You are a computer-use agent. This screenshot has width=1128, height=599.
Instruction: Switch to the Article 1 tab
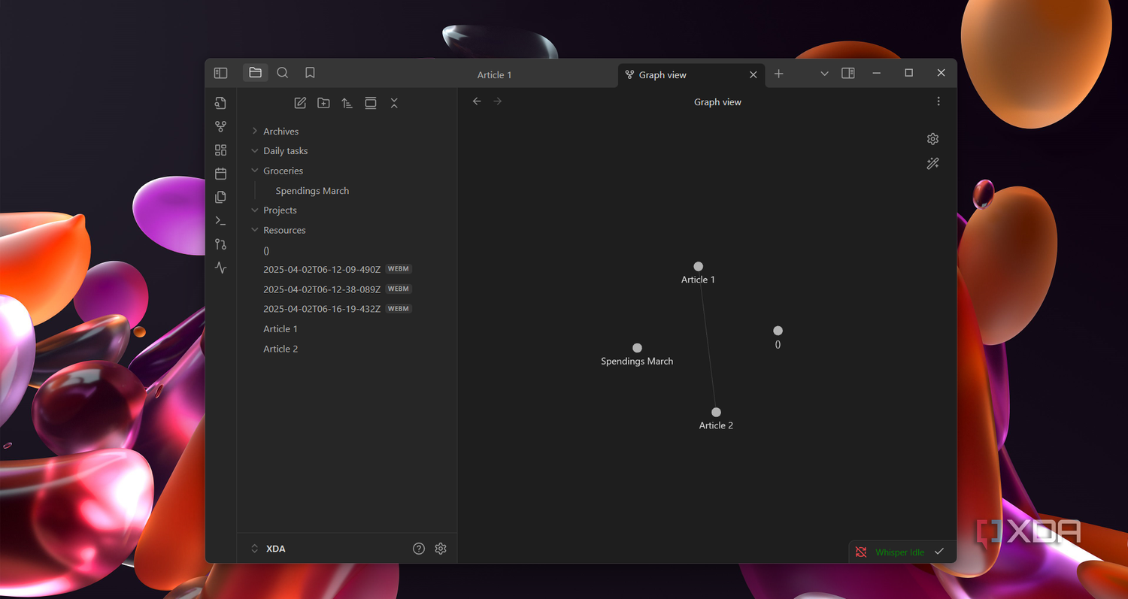(494, 74)
